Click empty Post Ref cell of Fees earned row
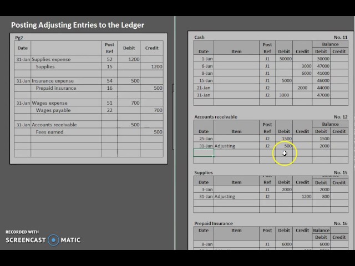Image resolution: width=355 pixels, height=266 pixels. [109, 132]
